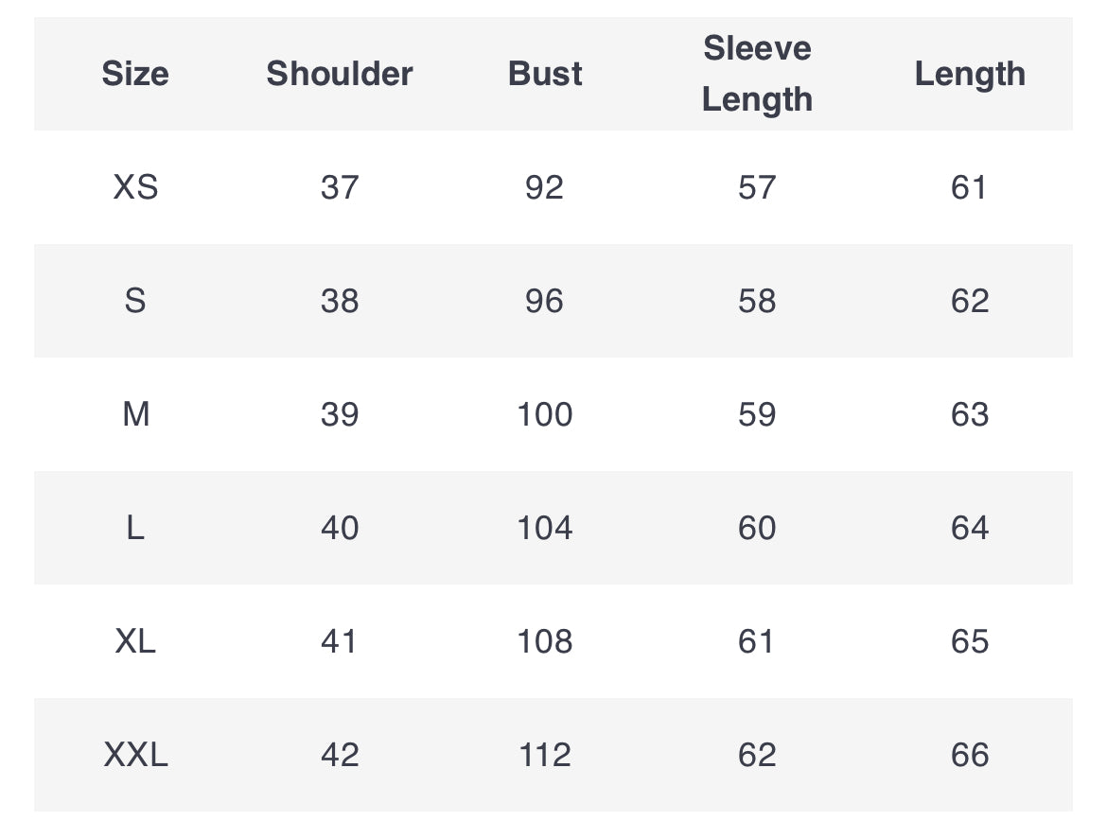Image resolution: width=1107 pixels, height=838 pixels.
Task: Click the XS sleeve length value 57
Action: click(x=757, y=187)
